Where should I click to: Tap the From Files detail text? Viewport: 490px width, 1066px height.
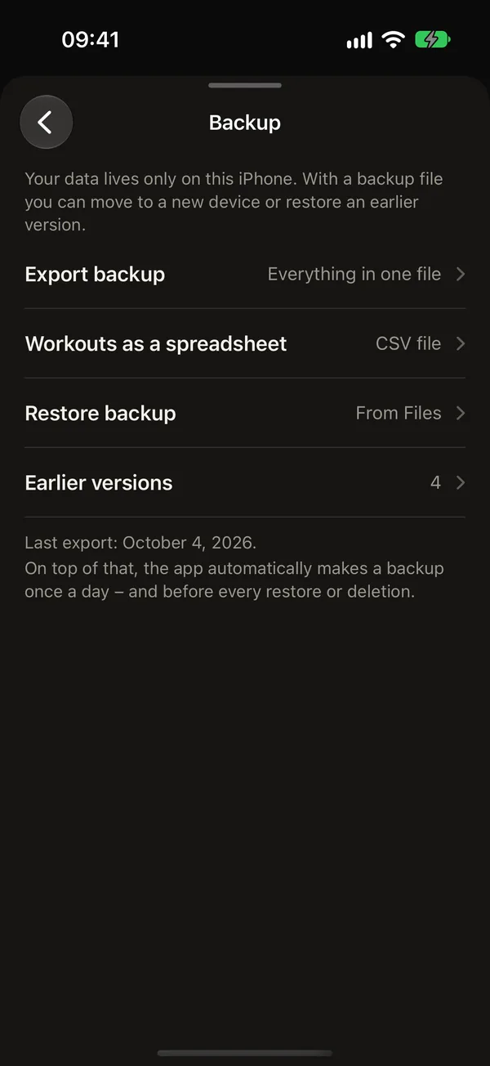(x=399, y=413)
